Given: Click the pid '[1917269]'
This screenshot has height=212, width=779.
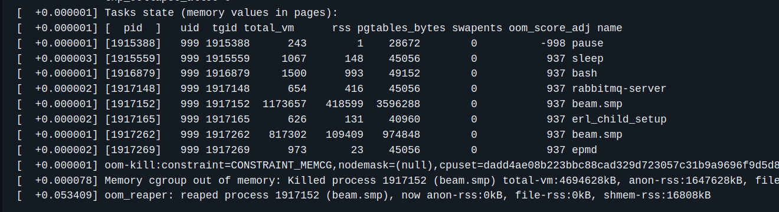Looking at the screenshot, I should (133, 150).
